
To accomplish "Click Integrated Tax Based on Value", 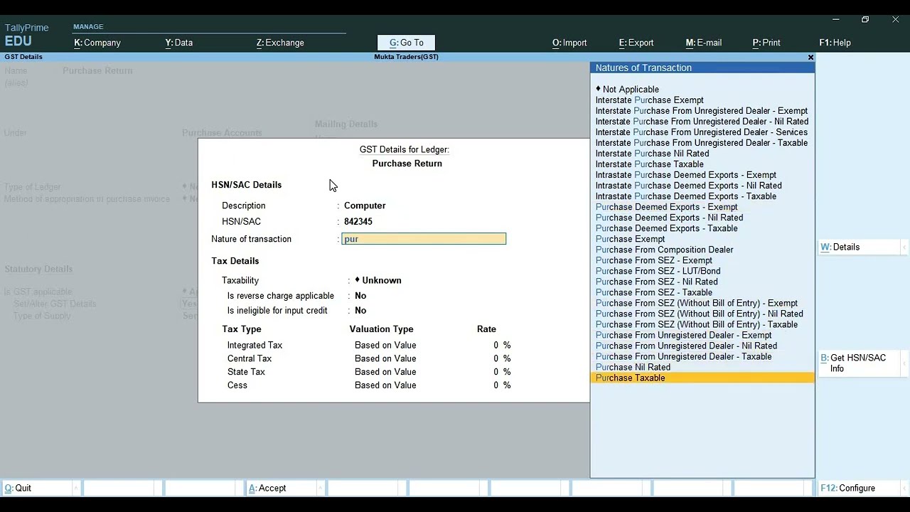I will 385,346.
